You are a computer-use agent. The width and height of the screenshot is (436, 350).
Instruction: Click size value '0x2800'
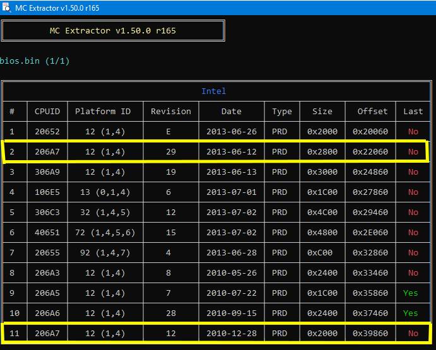tap(322, 152)
